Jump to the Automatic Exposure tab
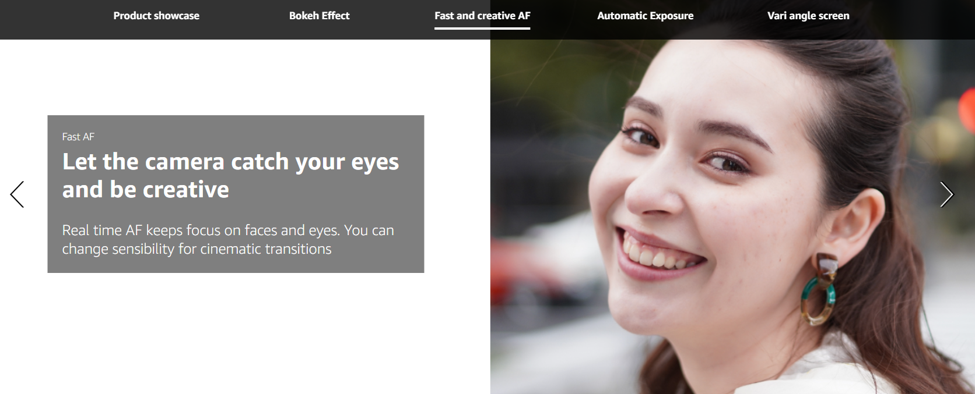The height and width of the screenshot is (394, 975). 645,16
